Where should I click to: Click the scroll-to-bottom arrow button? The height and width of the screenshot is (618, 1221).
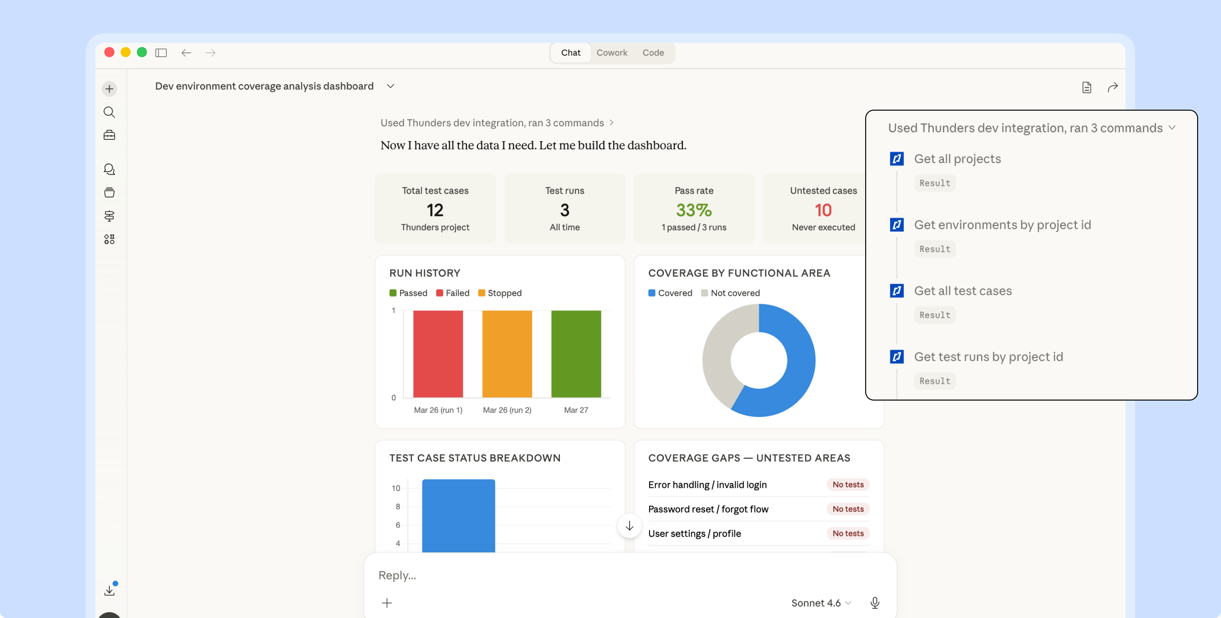point(629,525)
